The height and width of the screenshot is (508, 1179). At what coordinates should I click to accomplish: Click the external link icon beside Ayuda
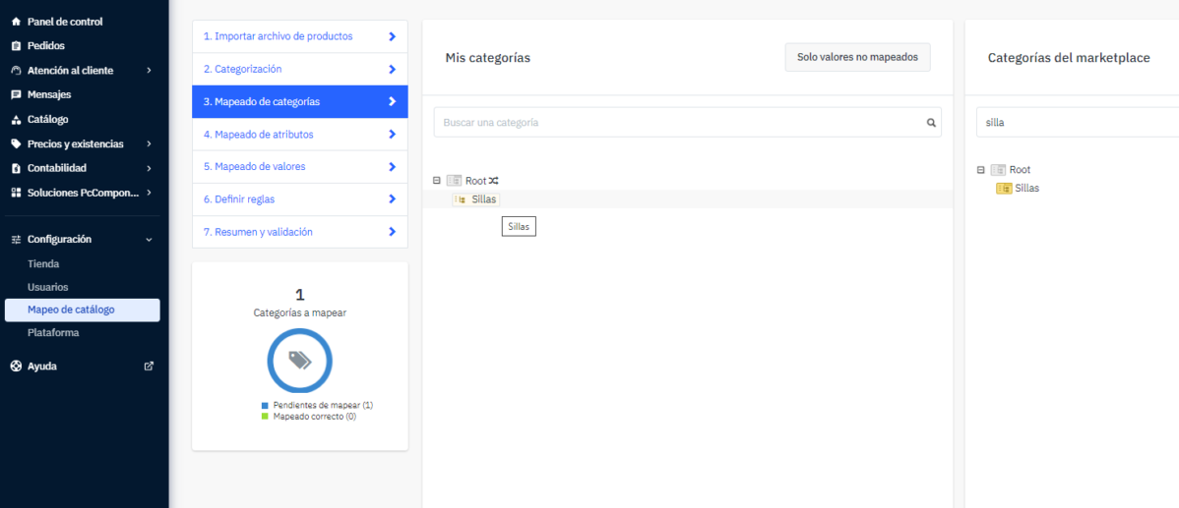coord(149,367)
